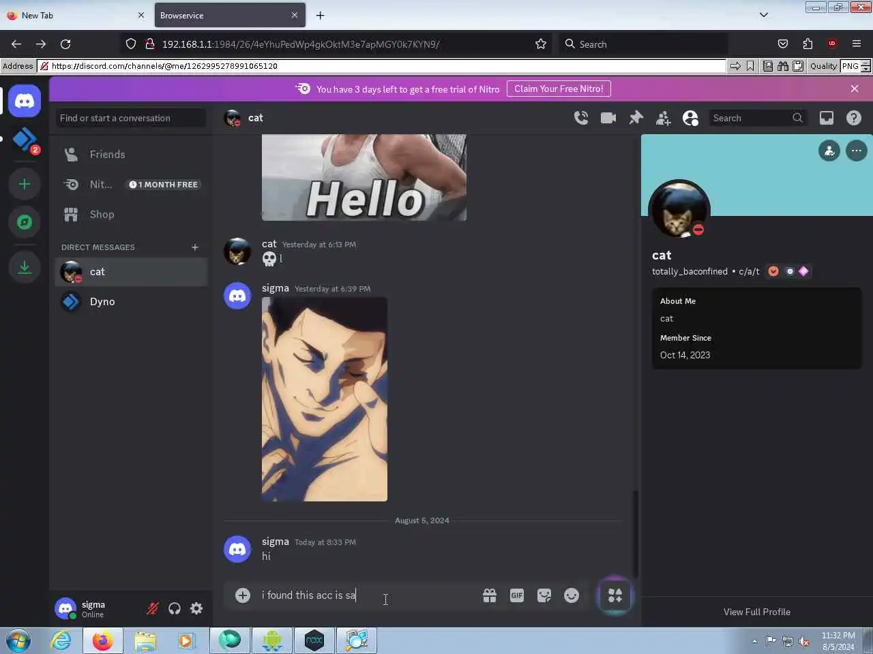Close the Nitro trial banner

coord(855,89)
